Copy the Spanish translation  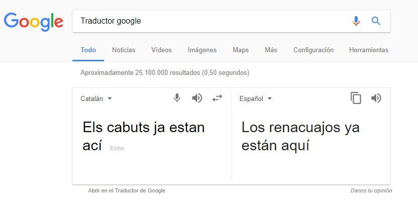pos(356,98)
